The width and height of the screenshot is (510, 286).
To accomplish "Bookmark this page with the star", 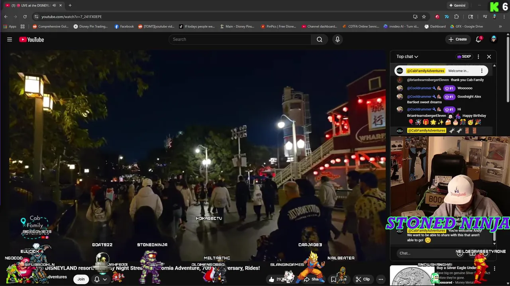I will tap(424, 17).
